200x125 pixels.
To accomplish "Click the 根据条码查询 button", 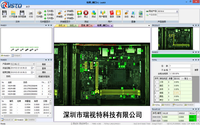I will [x=44, y=76].
